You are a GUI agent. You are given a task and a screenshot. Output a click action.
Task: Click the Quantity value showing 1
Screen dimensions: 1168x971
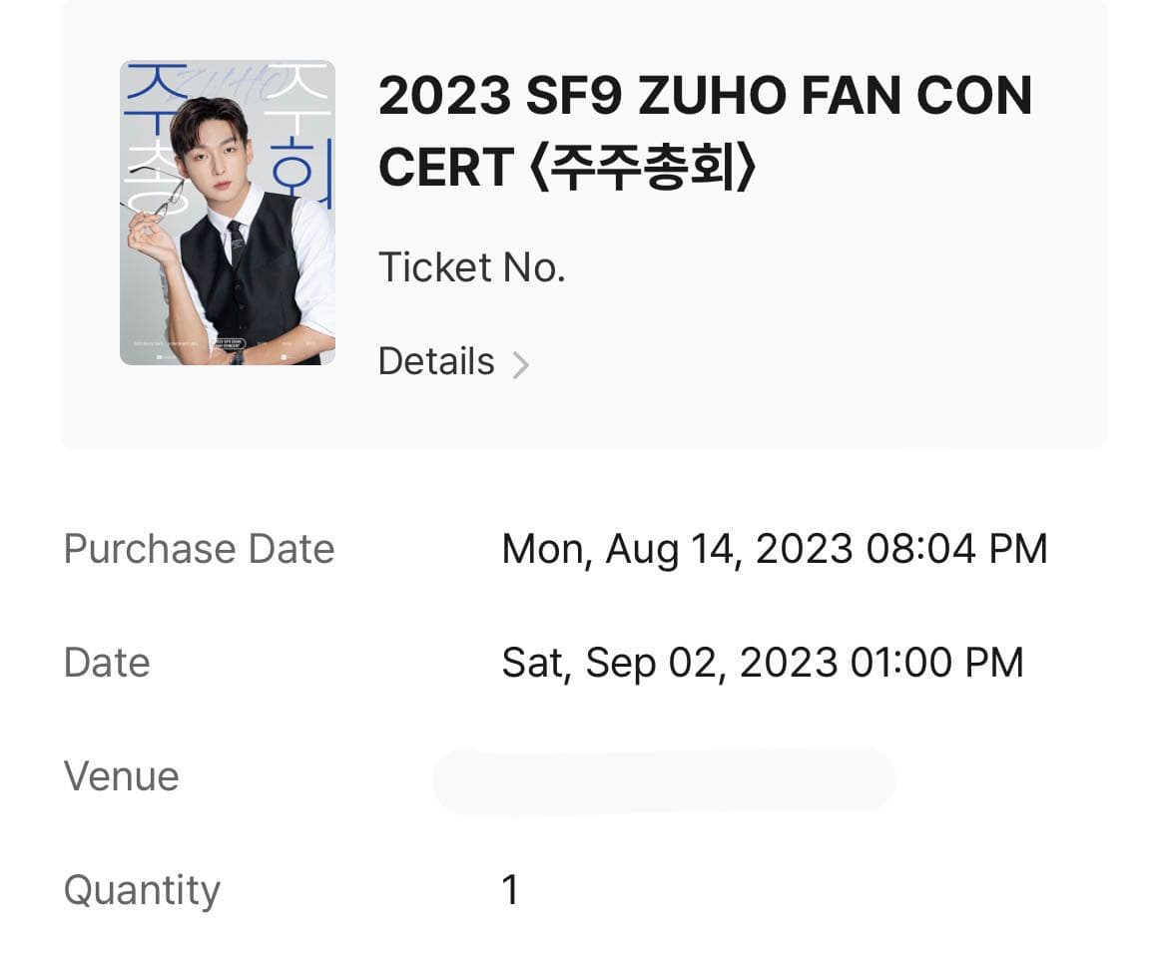click(510, 889)
